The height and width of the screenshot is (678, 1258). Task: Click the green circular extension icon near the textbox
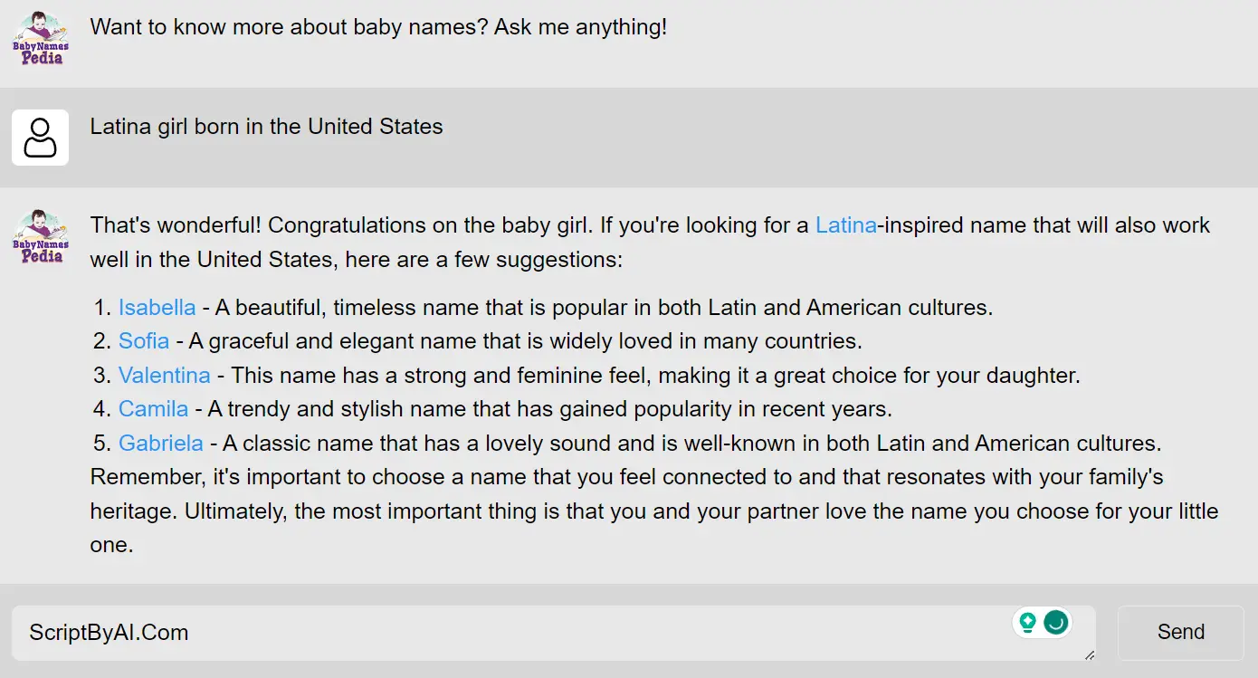coord(1055,622)
